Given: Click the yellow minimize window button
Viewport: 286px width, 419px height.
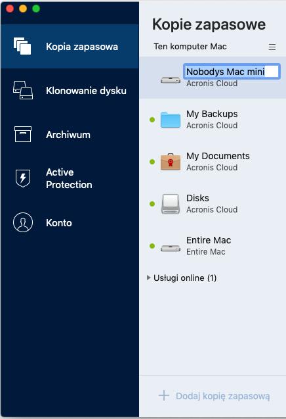Looking at the screenshot, I should click(23, 9).
